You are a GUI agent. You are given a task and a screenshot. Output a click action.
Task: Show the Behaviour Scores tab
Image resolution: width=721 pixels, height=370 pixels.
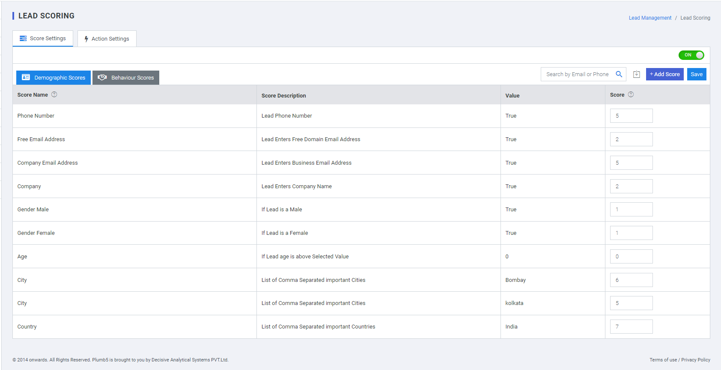click(x=126, y=77)
